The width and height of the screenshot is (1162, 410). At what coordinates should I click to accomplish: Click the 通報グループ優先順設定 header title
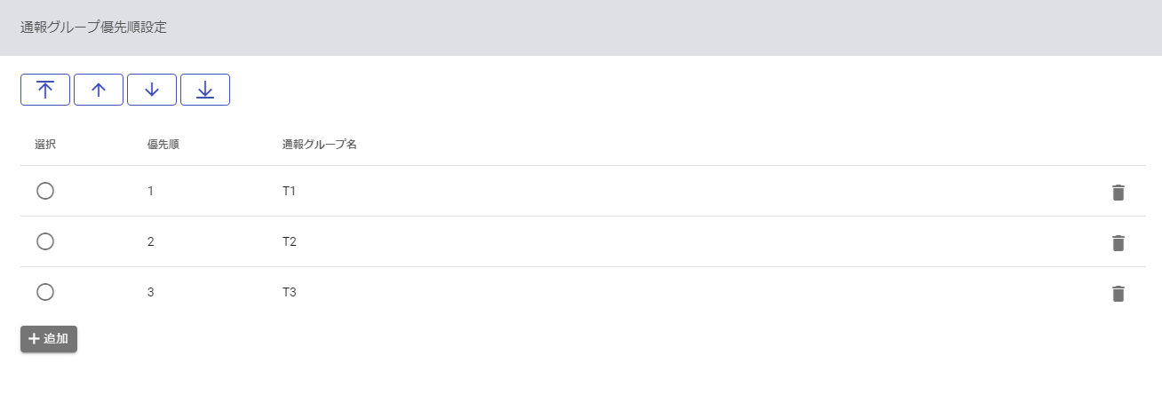point(93,28)
